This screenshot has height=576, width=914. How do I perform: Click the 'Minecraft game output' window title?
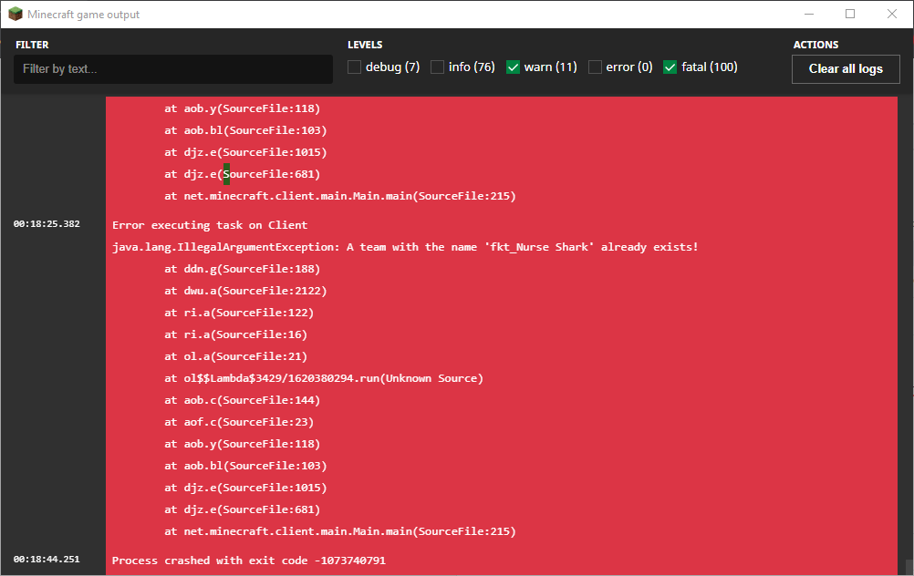[x=83, y=15]
